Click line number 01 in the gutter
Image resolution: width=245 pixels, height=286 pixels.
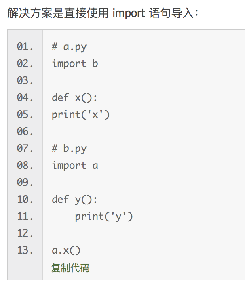(25, 47)
